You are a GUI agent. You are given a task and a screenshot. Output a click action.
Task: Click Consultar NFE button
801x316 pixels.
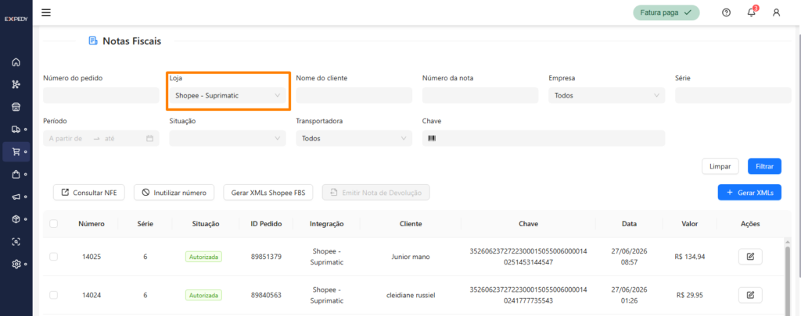pyautogui.click(x=89, y=193)
